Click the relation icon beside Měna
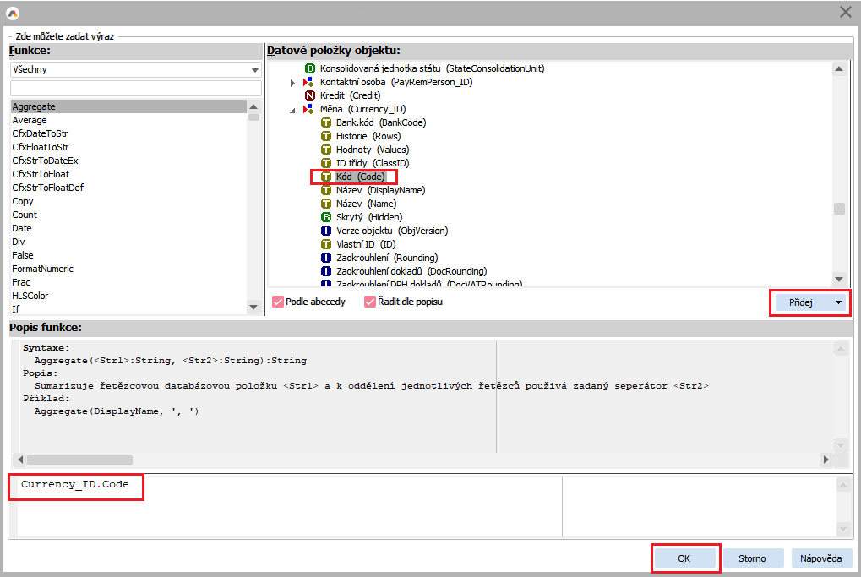Viewport: 861px width, 577px height. tap(308, 109)
